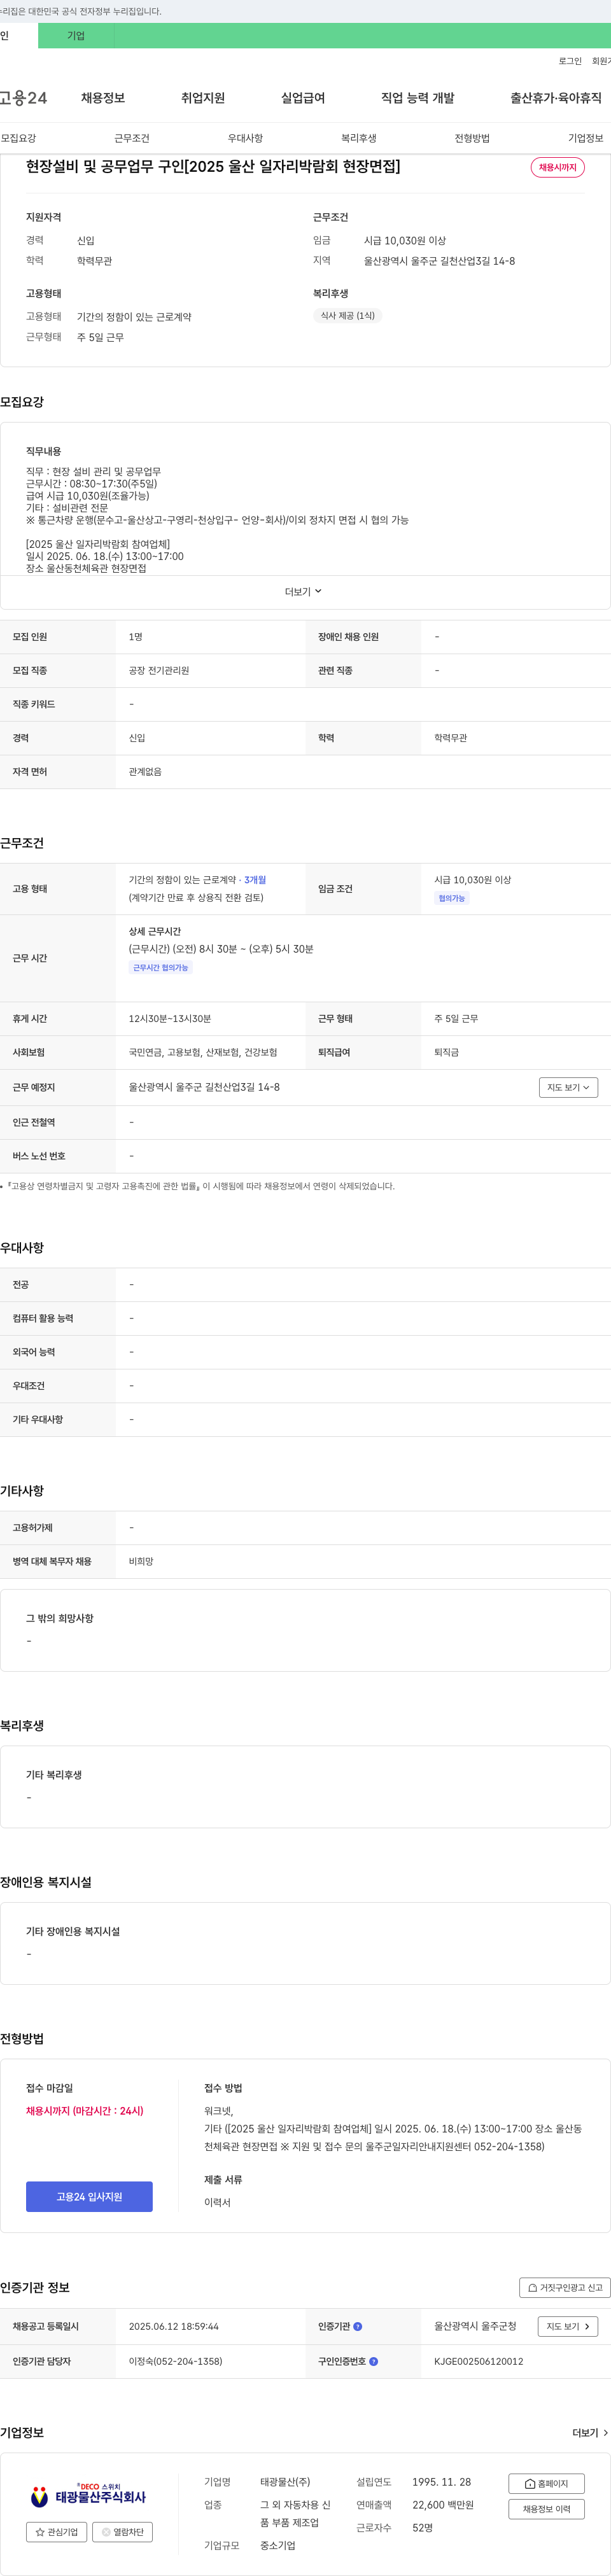
Task: Jump to 전형방법 section tab
Action: tap(472, 138)
